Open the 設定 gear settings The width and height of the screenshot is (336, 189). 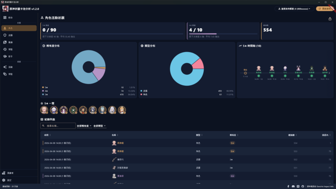point(19,180)
